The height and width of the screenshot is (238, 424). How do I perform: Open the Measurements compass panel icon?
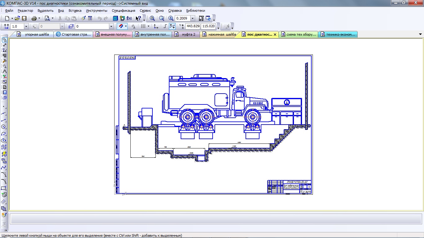pos(4,71)
